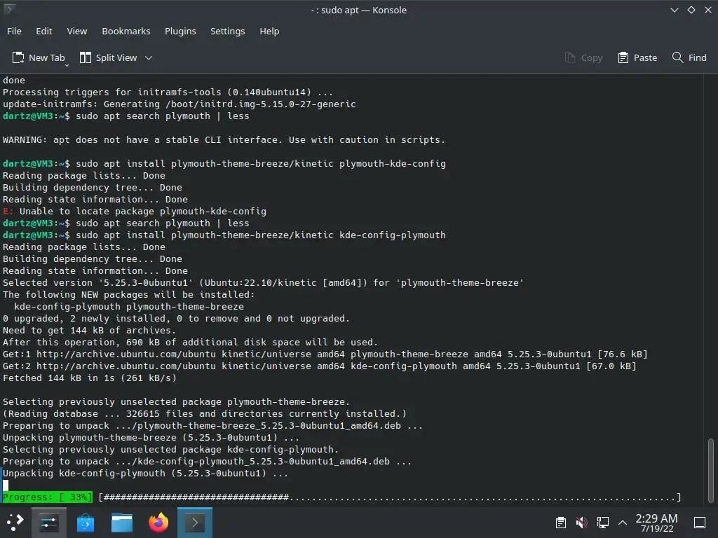Open Discover software center from taskbar

coord(85,522)
